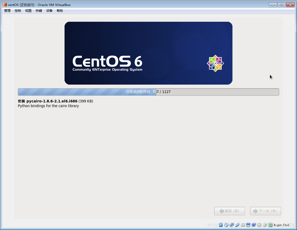
Task: Click the hard disk activity status icon
Action: coord(221,225)
